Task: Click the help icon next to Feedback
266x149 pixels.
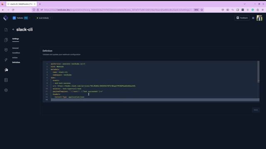Action: point(253,18)
